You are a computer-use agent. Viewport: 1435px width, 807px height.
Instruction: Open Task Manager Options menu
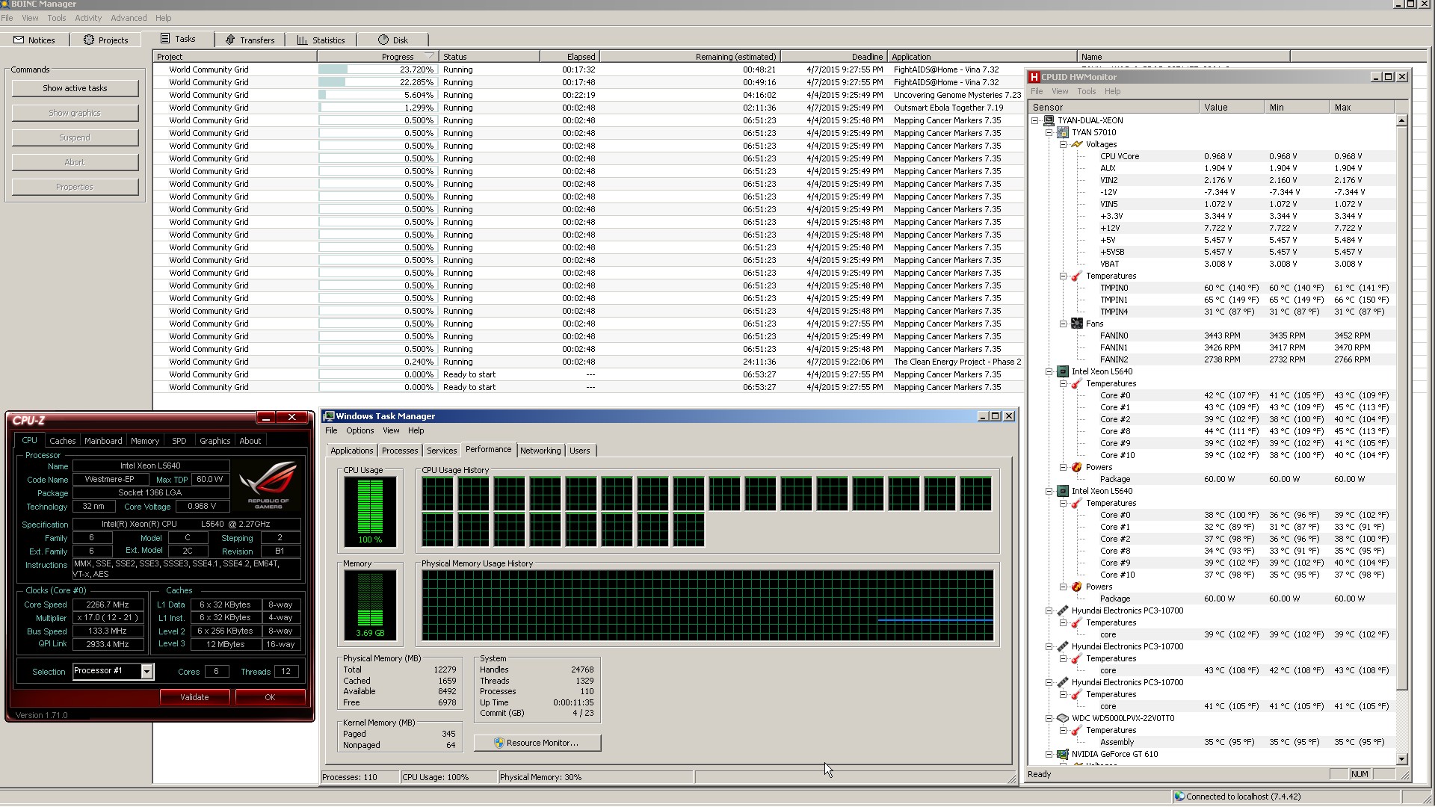click(x=359, y=430)
